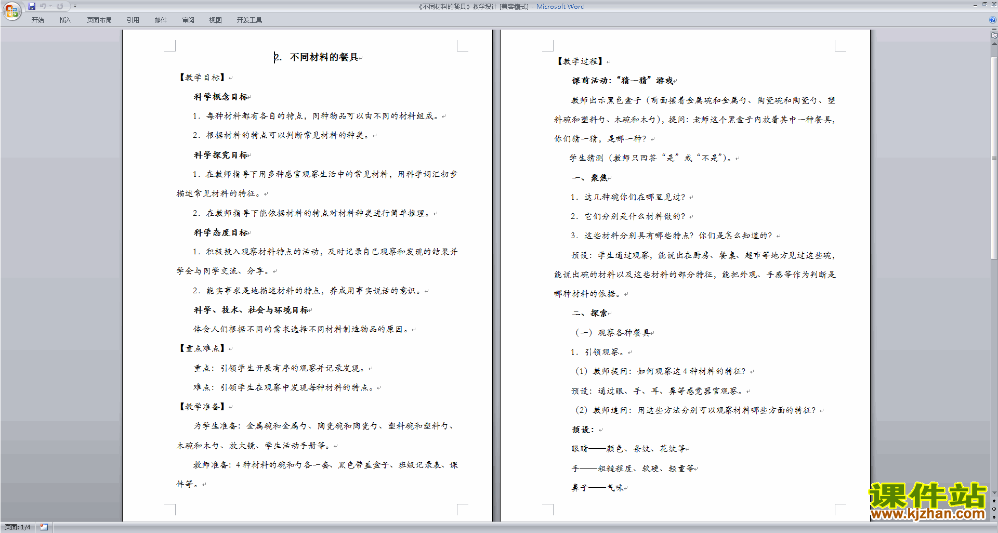This screenshot has width=998, height=533.
Task: Open the 开始 ribbon tab
Action: tap(38, 20)
